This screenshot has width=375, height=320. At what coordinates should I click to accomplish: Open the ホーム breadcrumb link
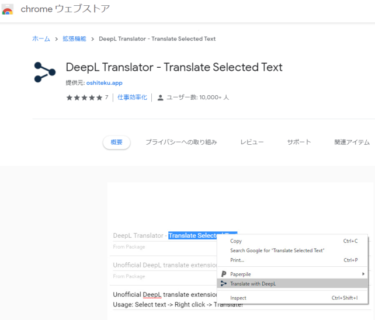click(41, 39)
